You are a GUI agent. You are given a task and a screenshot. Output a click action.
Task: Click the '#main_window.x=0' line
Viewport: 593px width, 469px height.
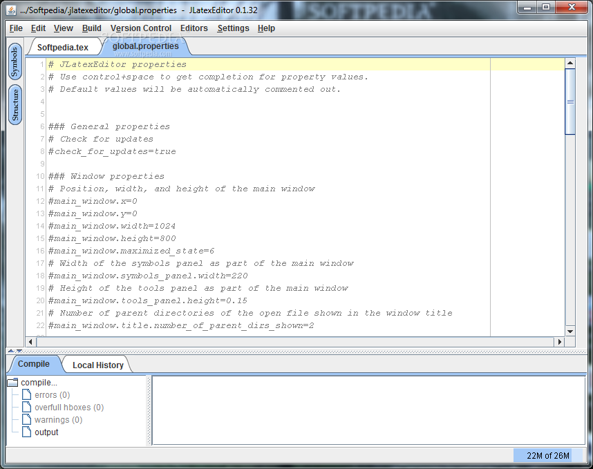click(93, 201)
